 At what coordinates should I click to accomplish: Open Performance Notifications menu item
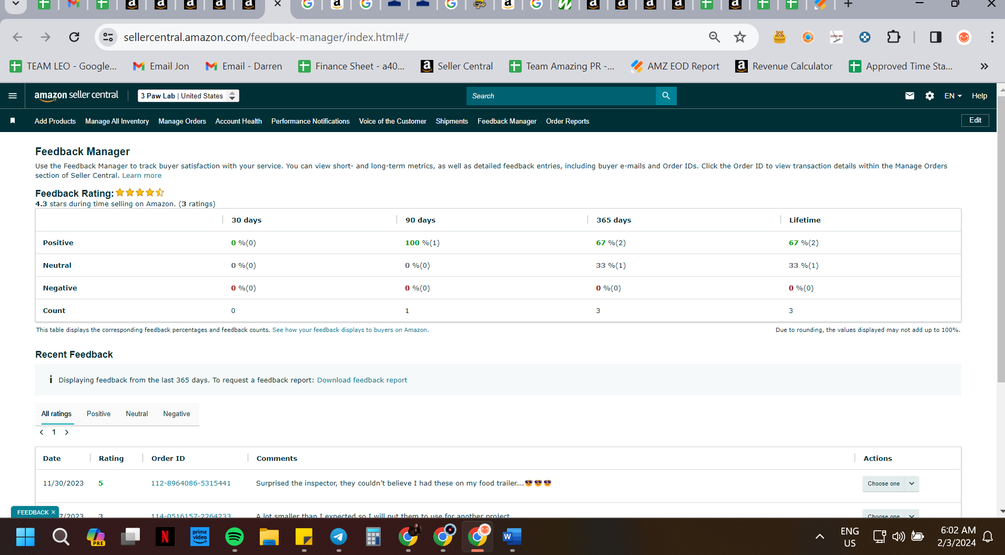(x=310, y=121)
